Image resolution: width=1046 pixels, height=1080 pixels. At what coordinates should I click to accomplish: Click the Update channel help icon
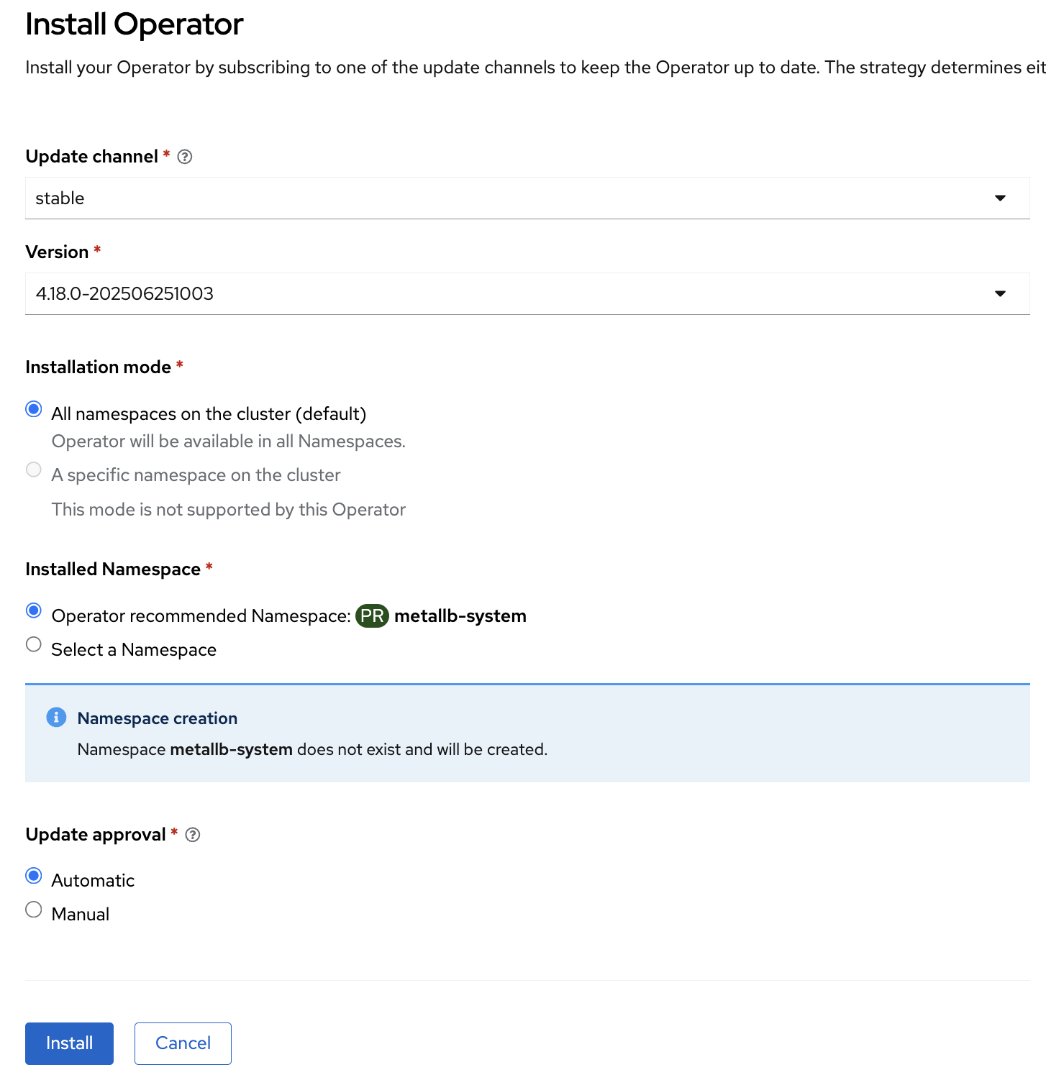tap(185, 157)
